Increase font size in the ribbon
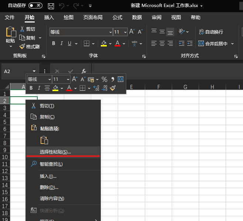The height and width of the screenshot is (221, 243). coord(132,32)
